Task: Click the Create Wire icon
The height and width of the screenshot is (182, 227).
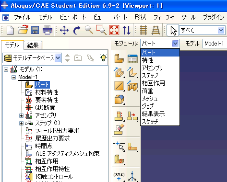Action: click(x=119, y=86)
